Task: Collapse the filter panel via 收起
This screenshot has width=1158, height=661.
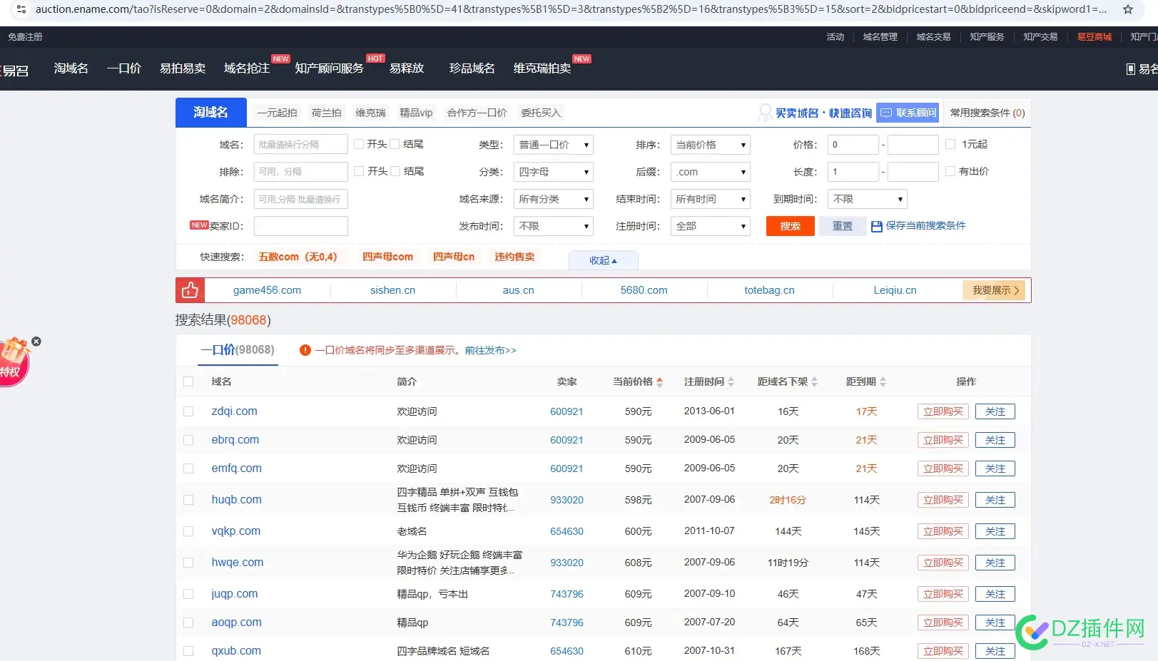Action: (x=603, y=260)
